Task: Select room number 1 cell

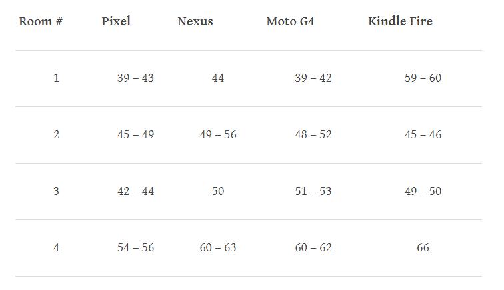Action: 56,78
